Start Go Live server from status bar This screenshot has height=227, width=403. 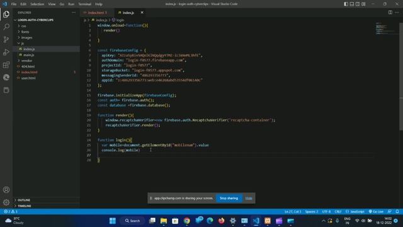click(x=376, y=212)
